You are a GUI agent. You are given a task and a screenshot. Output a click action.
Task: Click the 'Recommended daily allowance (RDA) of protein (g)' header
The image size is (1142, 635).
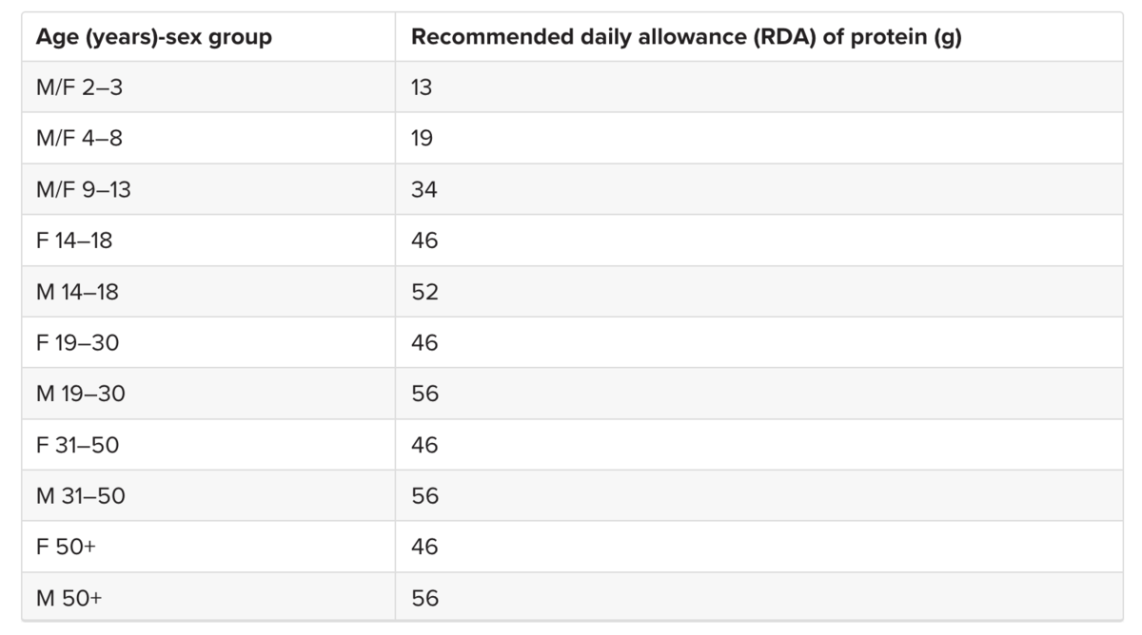coord(686,38)
